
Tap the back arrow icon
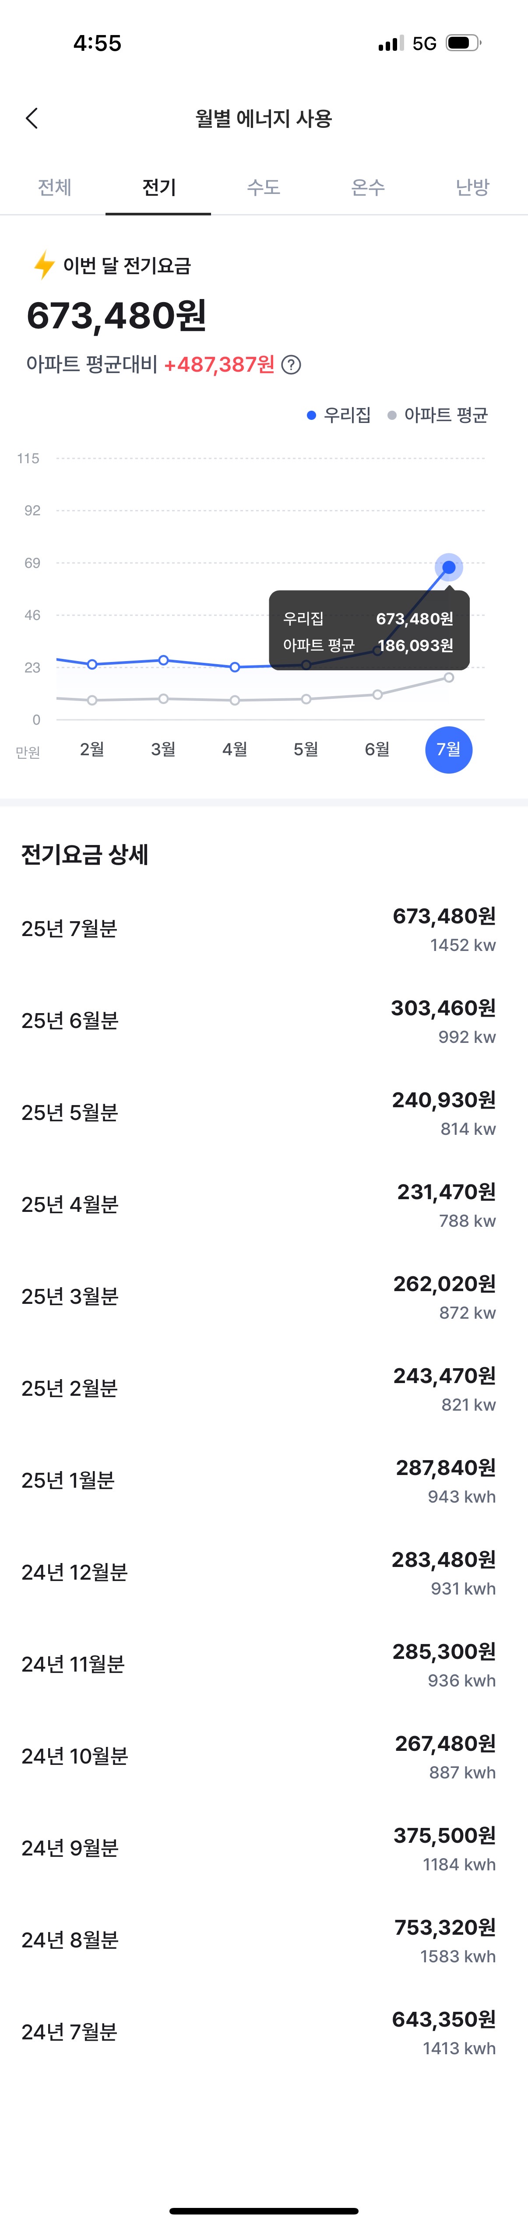pyautogui.click(x=32, y=118)
